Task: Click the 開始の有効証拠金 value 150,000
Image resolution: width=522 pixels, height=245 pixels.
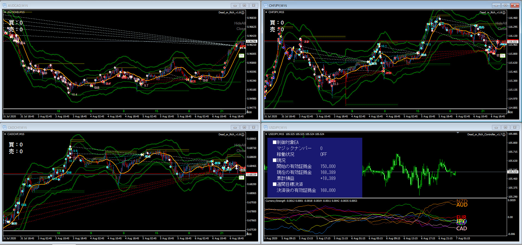Action: click(x=328, y=166)
